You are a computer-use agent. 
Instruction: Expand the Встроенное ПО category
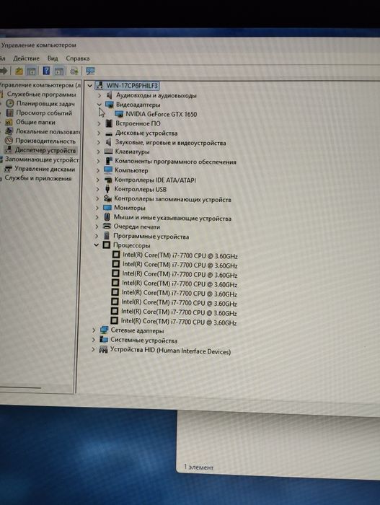click(99, 123)
